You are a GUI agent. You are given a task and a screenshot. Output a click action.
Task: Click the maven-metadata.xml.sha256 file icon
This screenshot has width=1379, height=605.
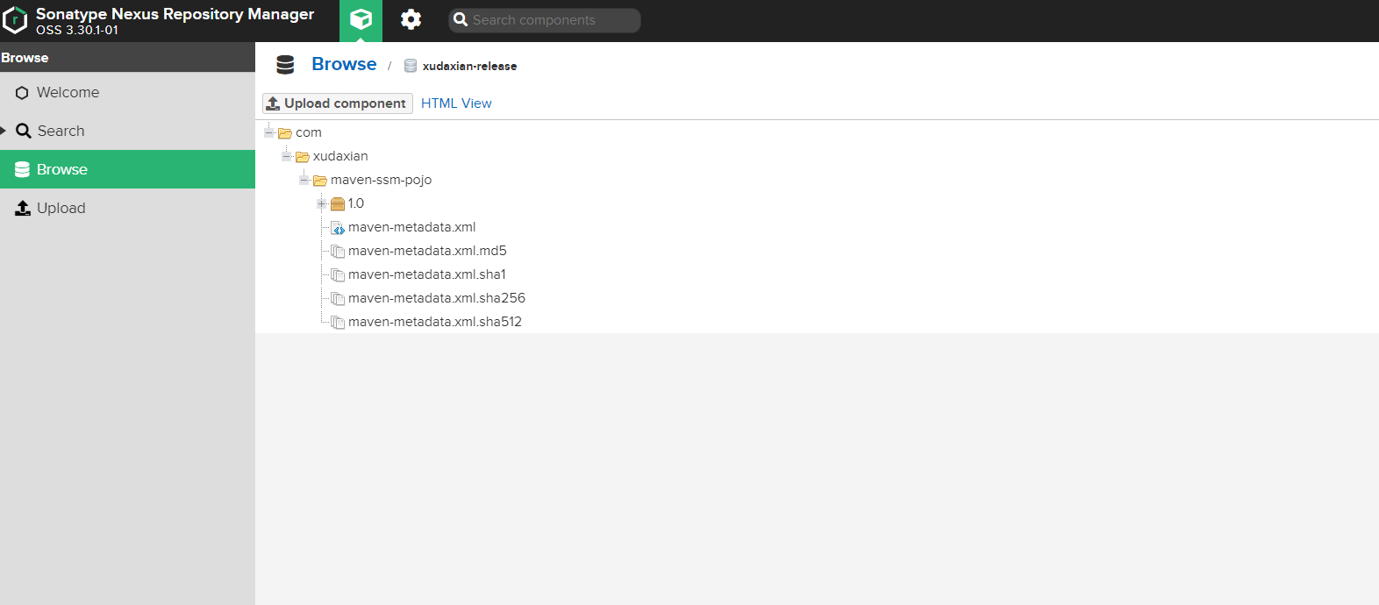pyautogui.click(x=338, y=299)
